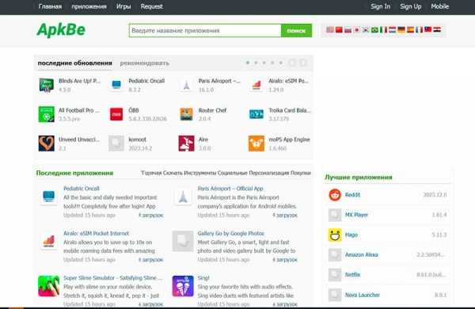Viewport: 475px width, 309px height.
Task: Open Nova Launcher in best apps
Action: pos(363,295)
